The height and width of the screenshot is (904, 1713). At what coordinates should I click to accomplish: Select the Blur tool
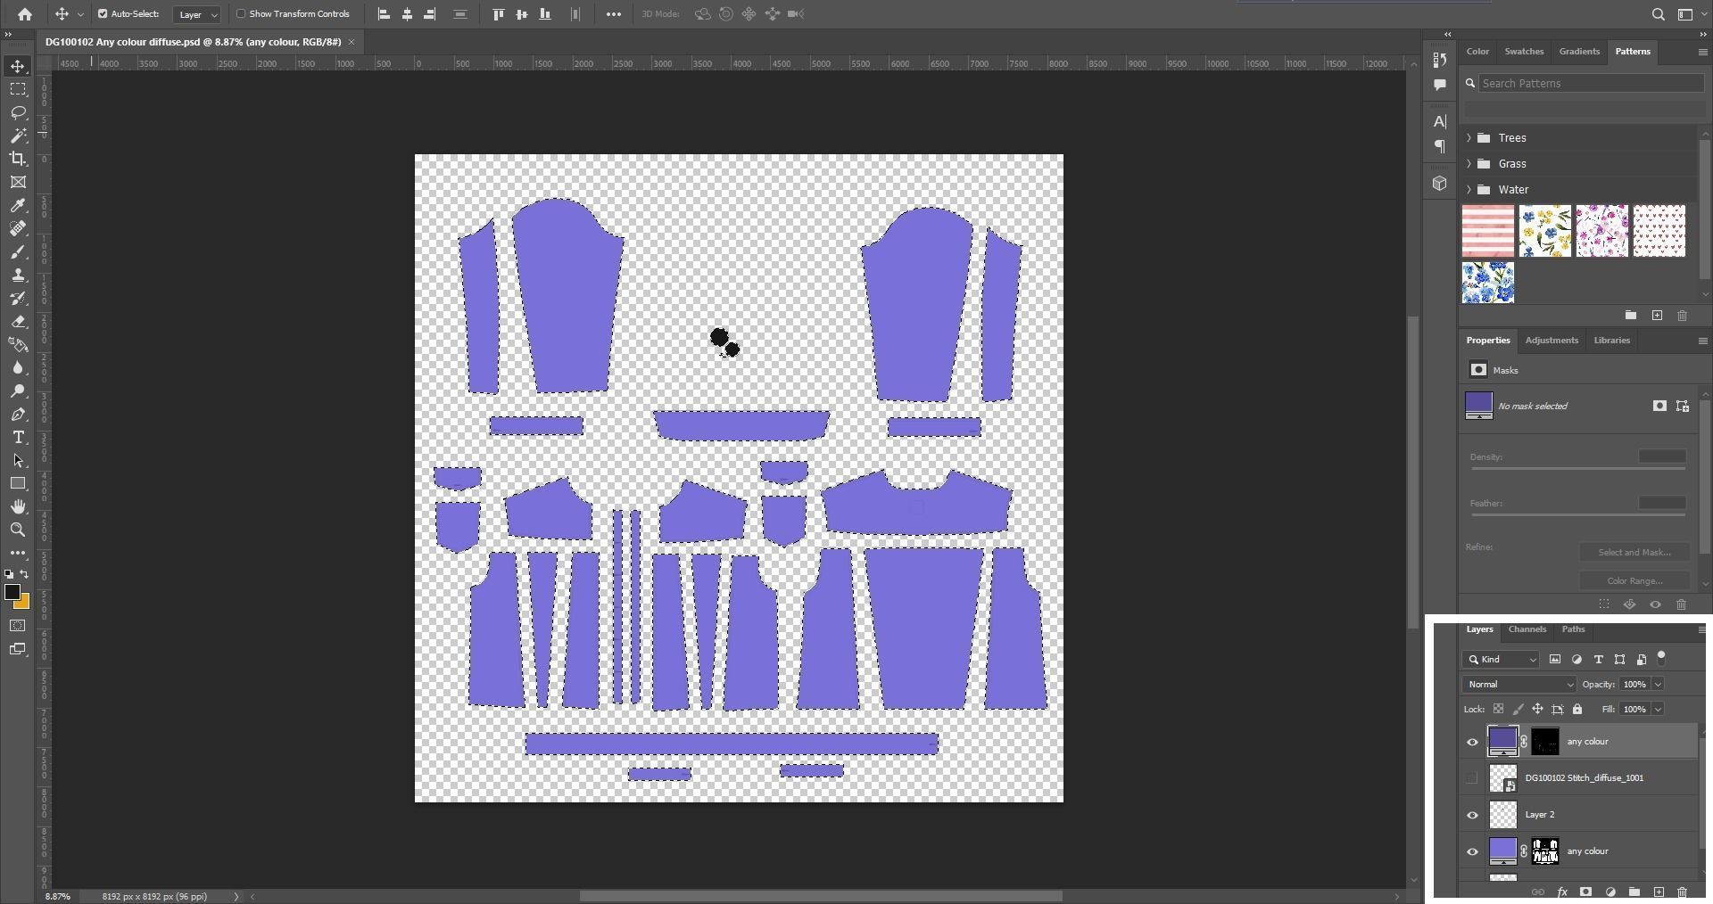click(18, 367)
